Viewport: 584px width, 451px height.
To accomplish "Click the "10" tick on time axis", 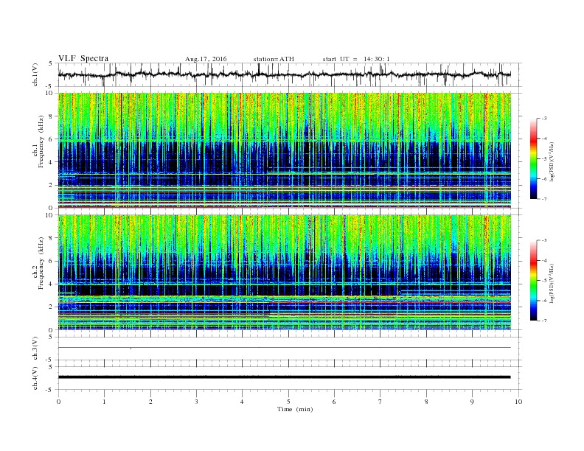I will [518, 402].
